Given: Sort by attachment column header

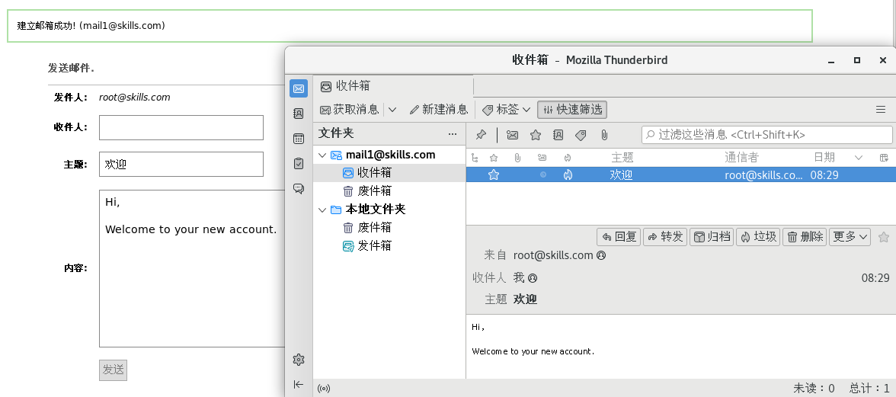Looking at the screenshot, I should coord(518,158).
